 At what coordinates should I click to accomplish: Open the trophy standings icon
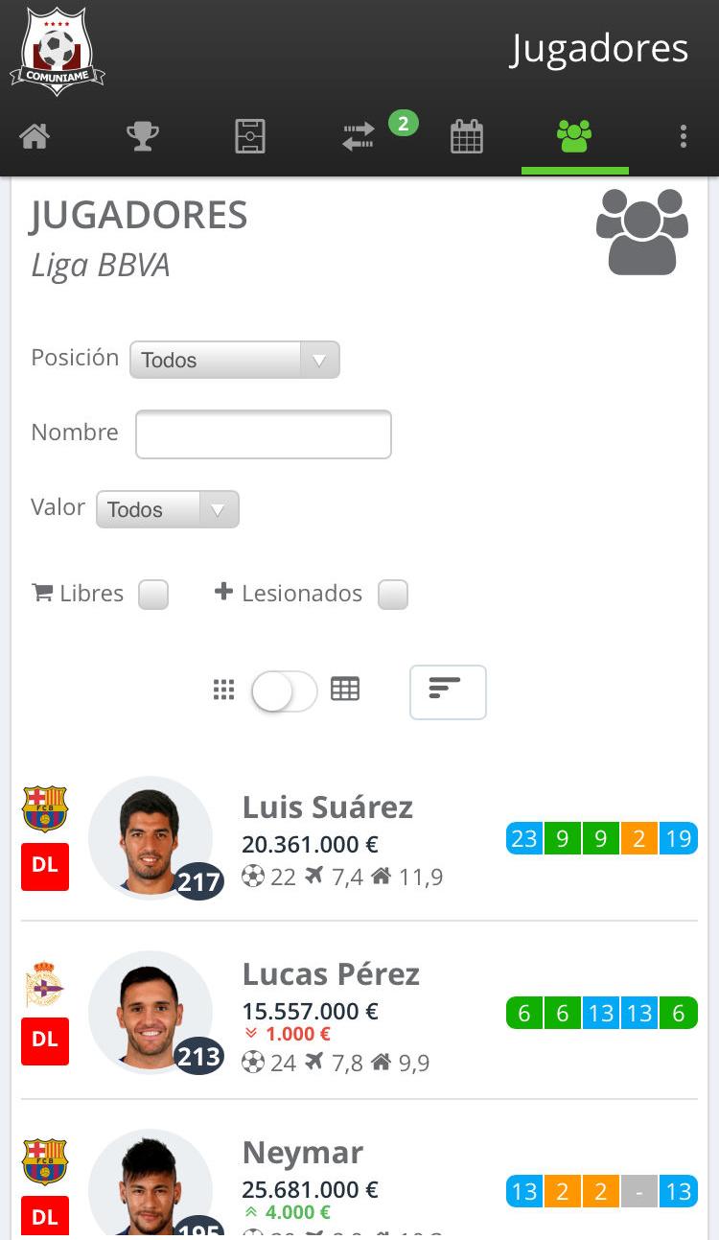tap(143, 137)
